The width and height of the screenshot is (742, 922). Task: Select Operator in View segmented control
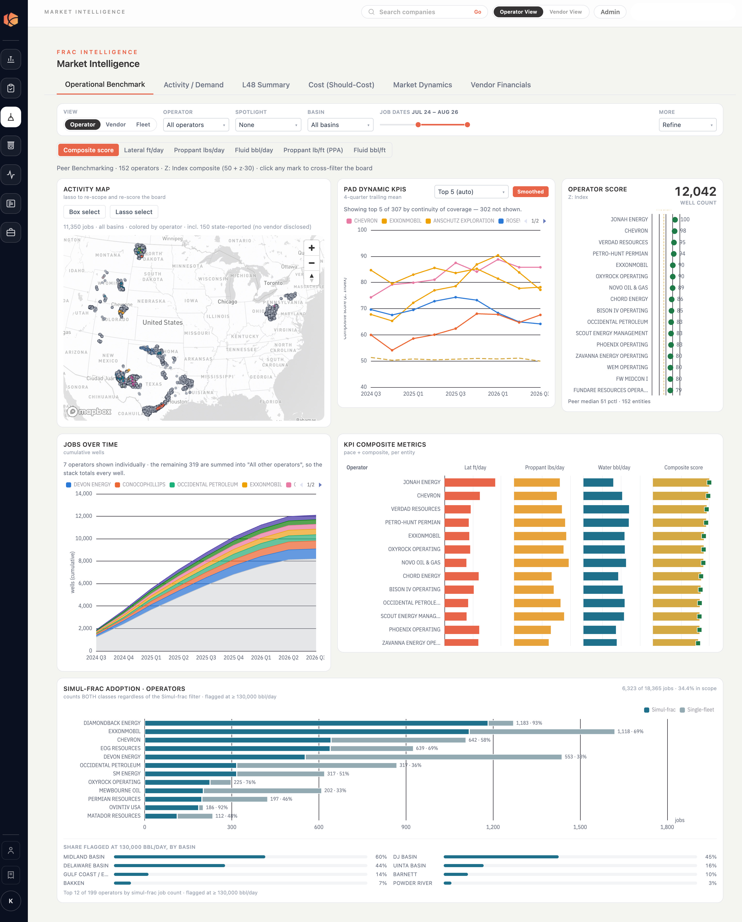click(x=83, y=124)
